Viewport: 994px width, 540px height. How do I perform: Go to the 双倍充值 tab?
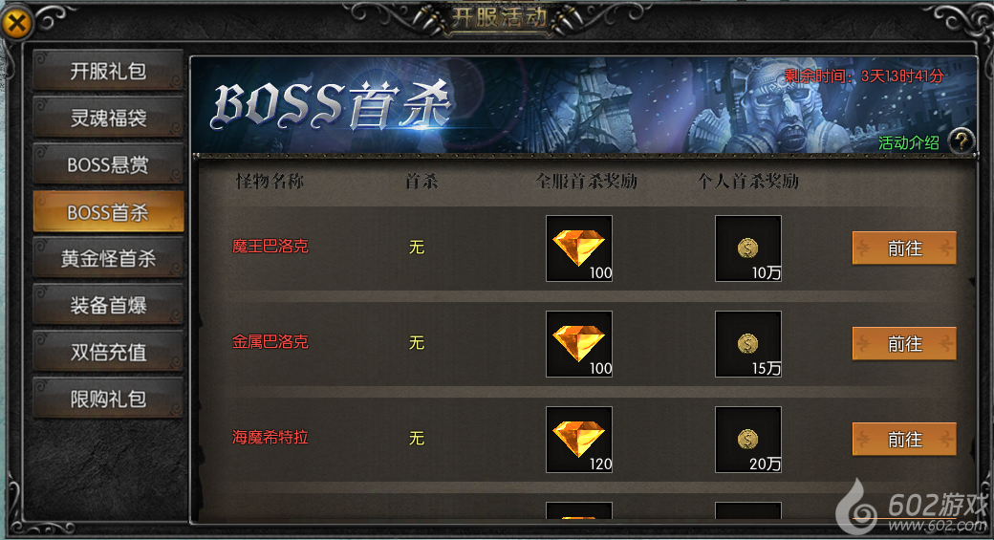coord(108,352)
